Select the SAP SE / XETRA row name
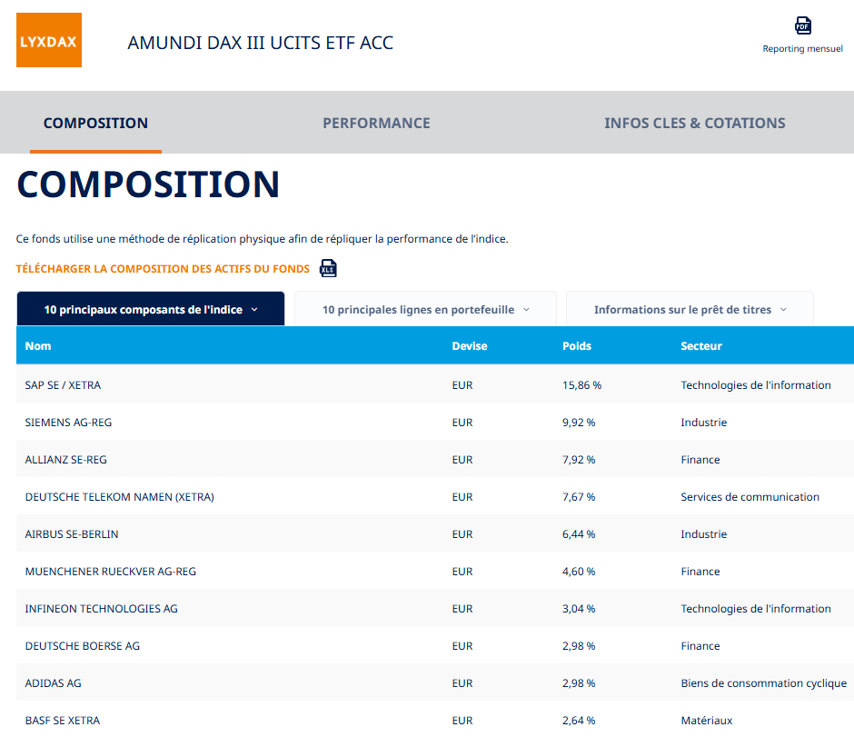854x737 pixels. 63,385
